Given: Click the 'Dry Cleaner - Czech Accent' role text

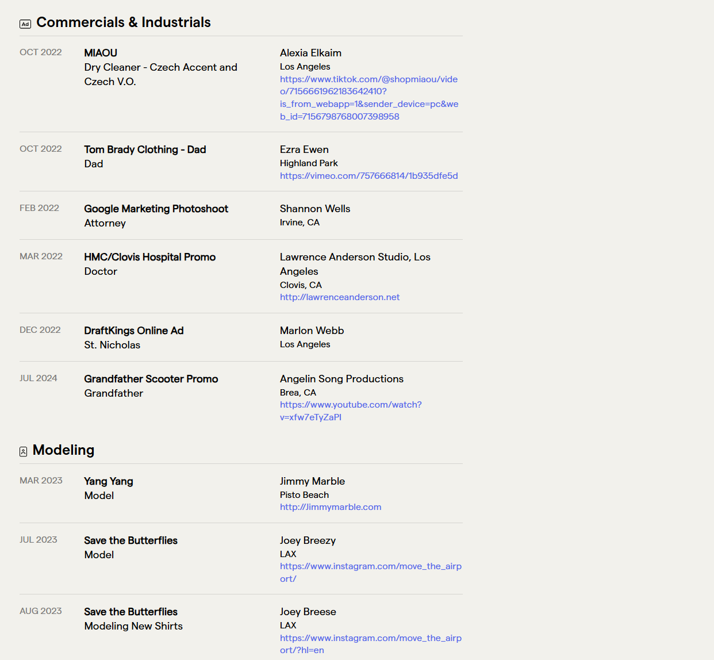Looking at the screenshot, I should (161, 74).
